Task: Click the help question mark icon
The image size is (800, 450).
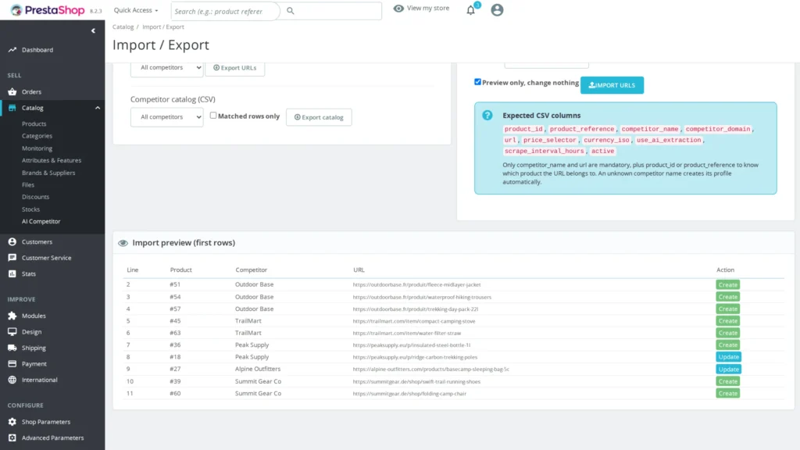Action: click(487, 116)
